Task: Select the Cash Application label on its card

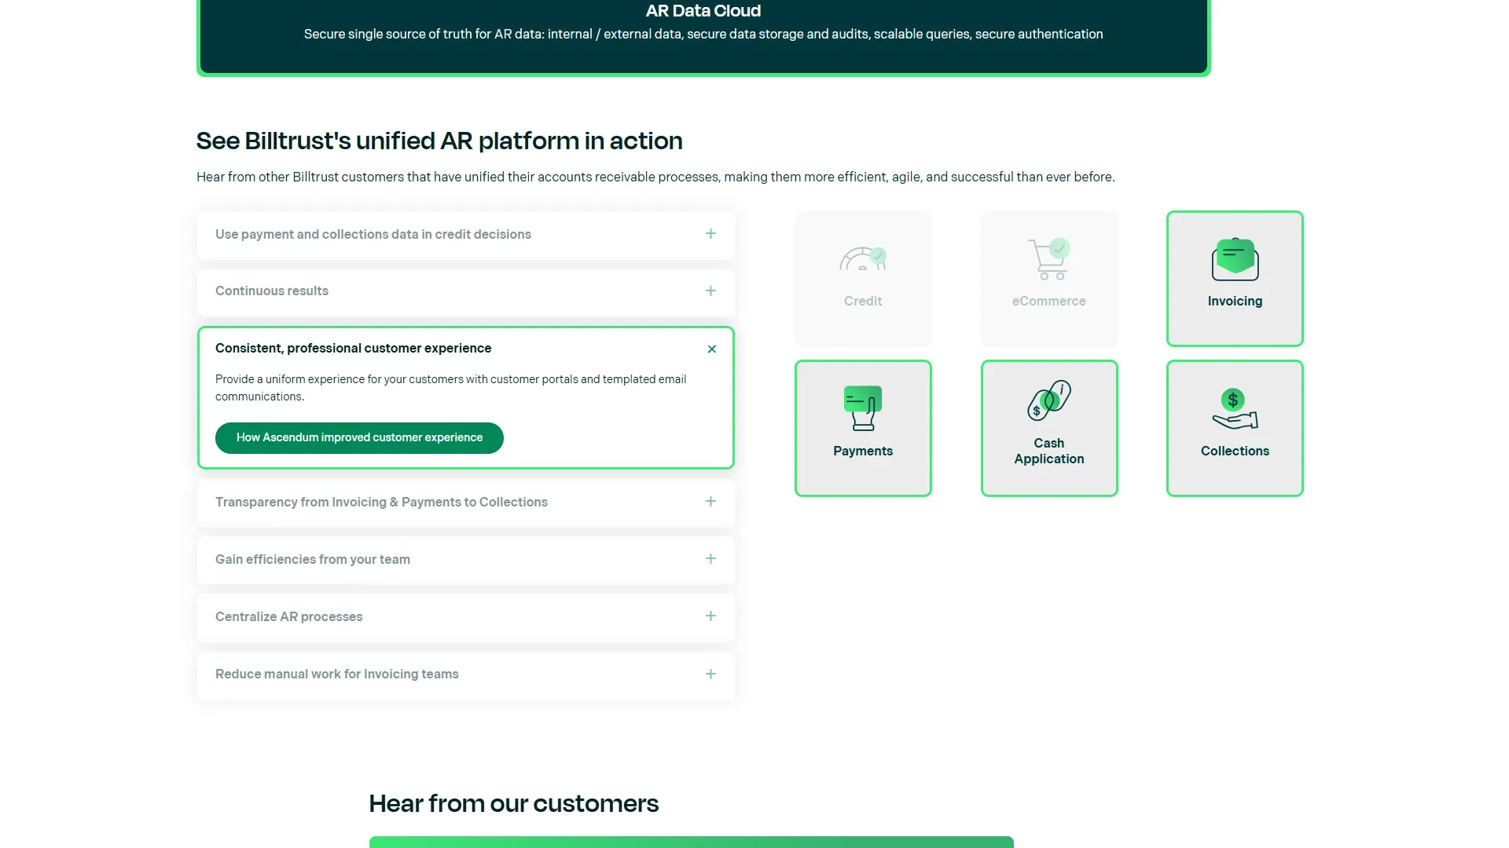Action: click(x=1049, y=451)
